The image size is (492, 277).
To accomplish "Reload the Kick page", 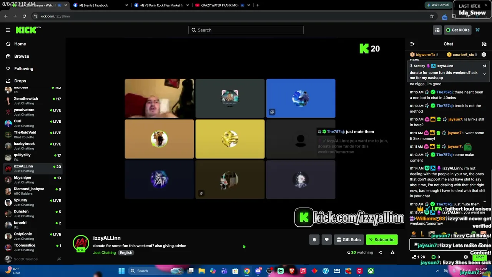I will click(24, 16).
